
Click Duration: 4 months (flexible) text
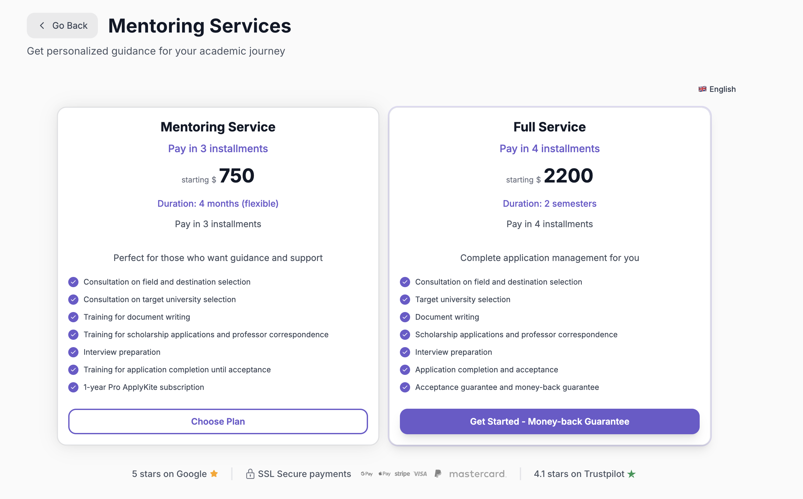click(x=218, y=204)
